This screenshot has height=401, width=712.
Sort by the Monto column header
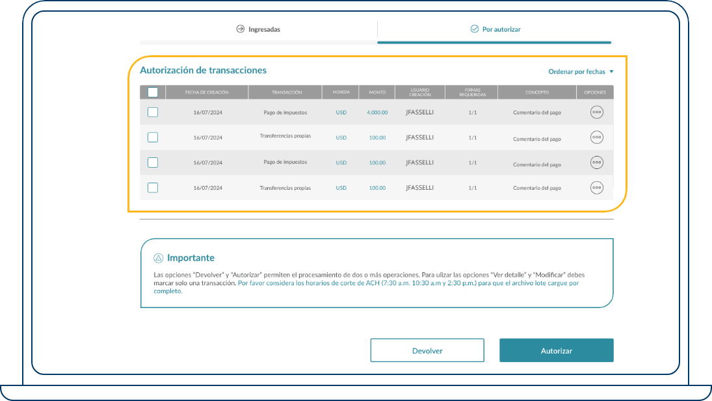pyautogui.click(x=377, y=92)
